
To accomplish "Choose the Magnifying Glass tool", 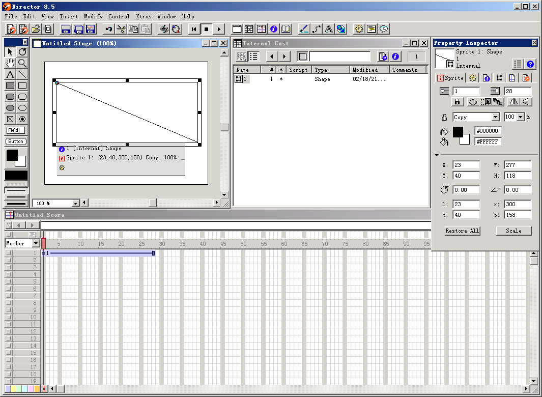I will click(22, 63).
